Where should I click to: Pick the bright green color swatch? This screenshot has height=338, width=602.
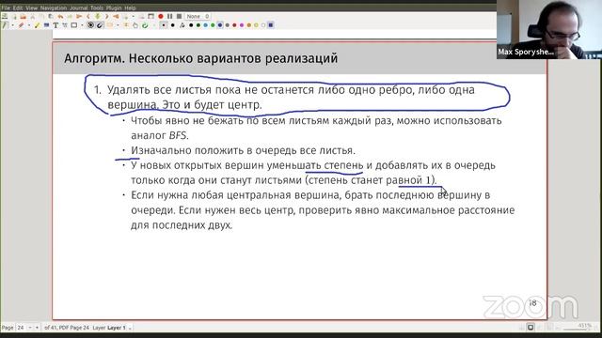(213, 25)
